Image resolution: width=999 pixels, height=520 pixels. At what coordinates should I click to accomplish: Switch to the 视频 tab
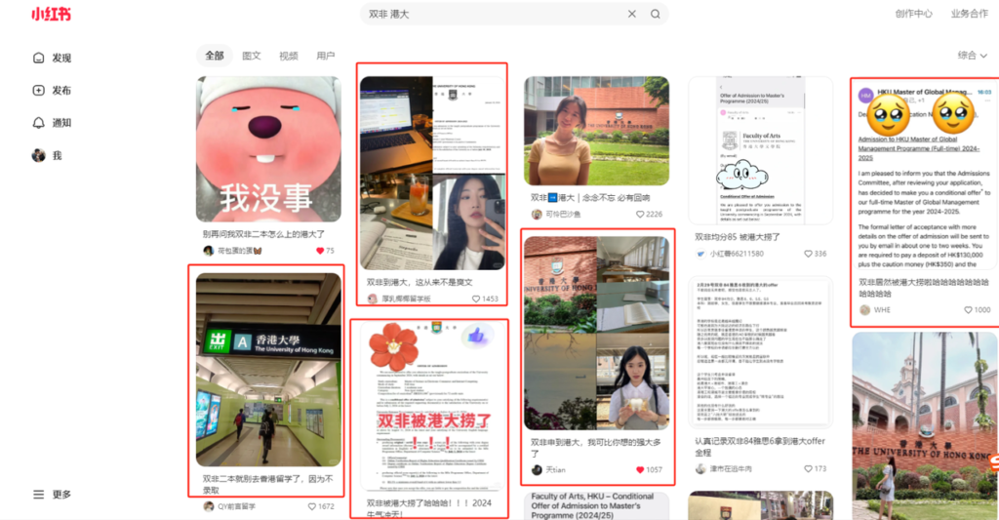pyautogui.click(x=288, y=56)
